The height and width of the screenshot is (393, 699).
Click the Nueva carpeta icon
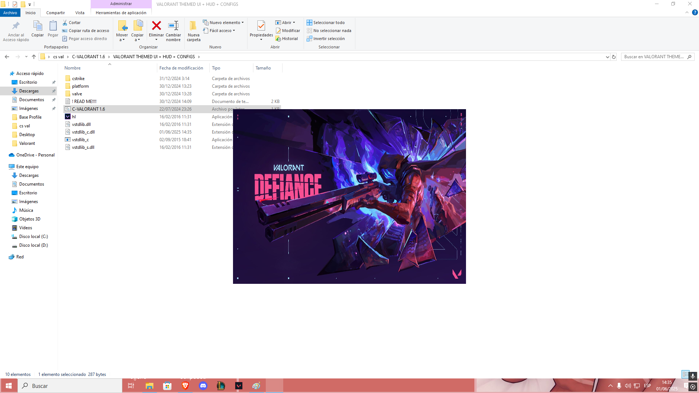pos(193,26)
